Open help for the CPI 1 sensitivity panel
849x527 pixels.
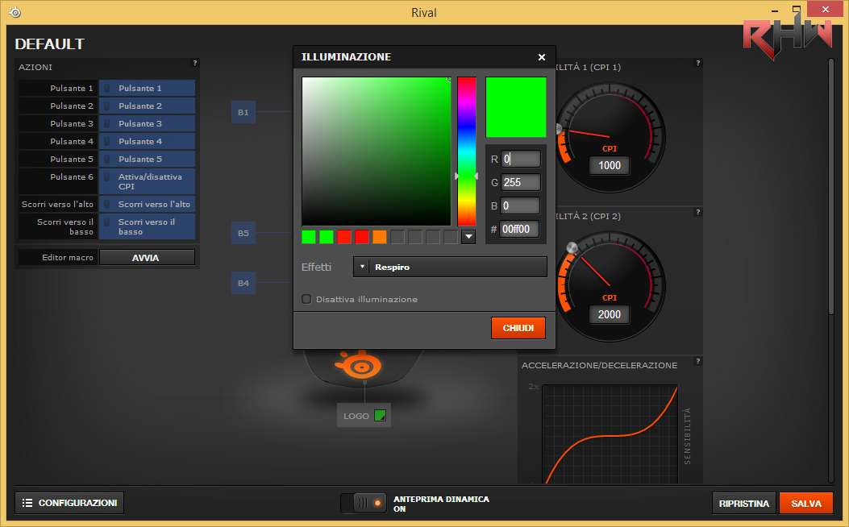(698, 64)
